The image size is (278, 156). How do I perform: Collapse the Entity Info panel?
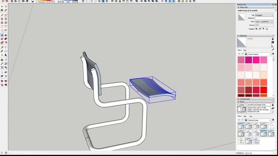[238, 7]
